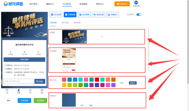Image resolution: width=189 pixels, height=111 pixels.
Task: Toggle the 预览效果 switch
Action: [x=139, y=15]
